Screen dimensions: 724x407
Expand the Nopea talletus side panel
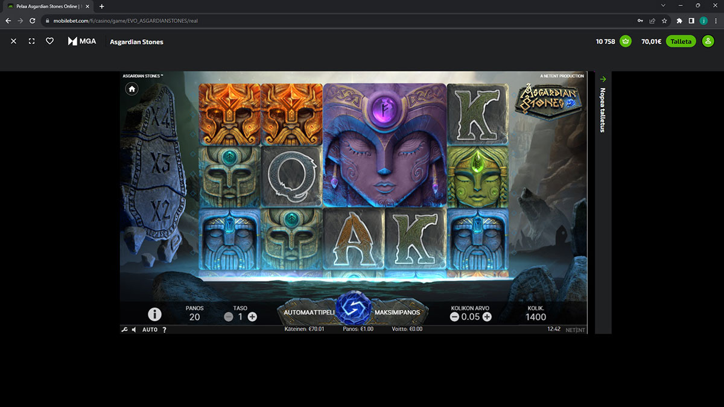(x=603, y=79)
